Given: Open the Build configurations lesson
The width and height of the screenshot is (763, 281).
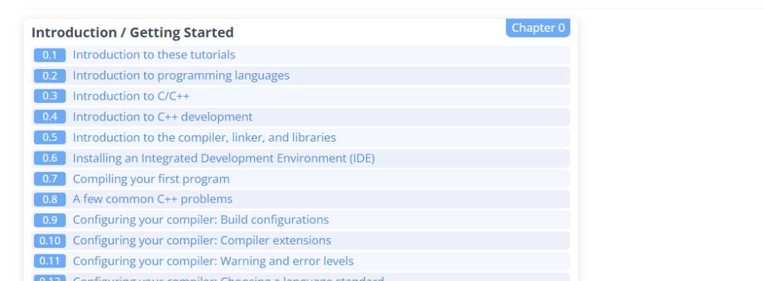Looking at the screenshot, I should (x=201, y=220).
